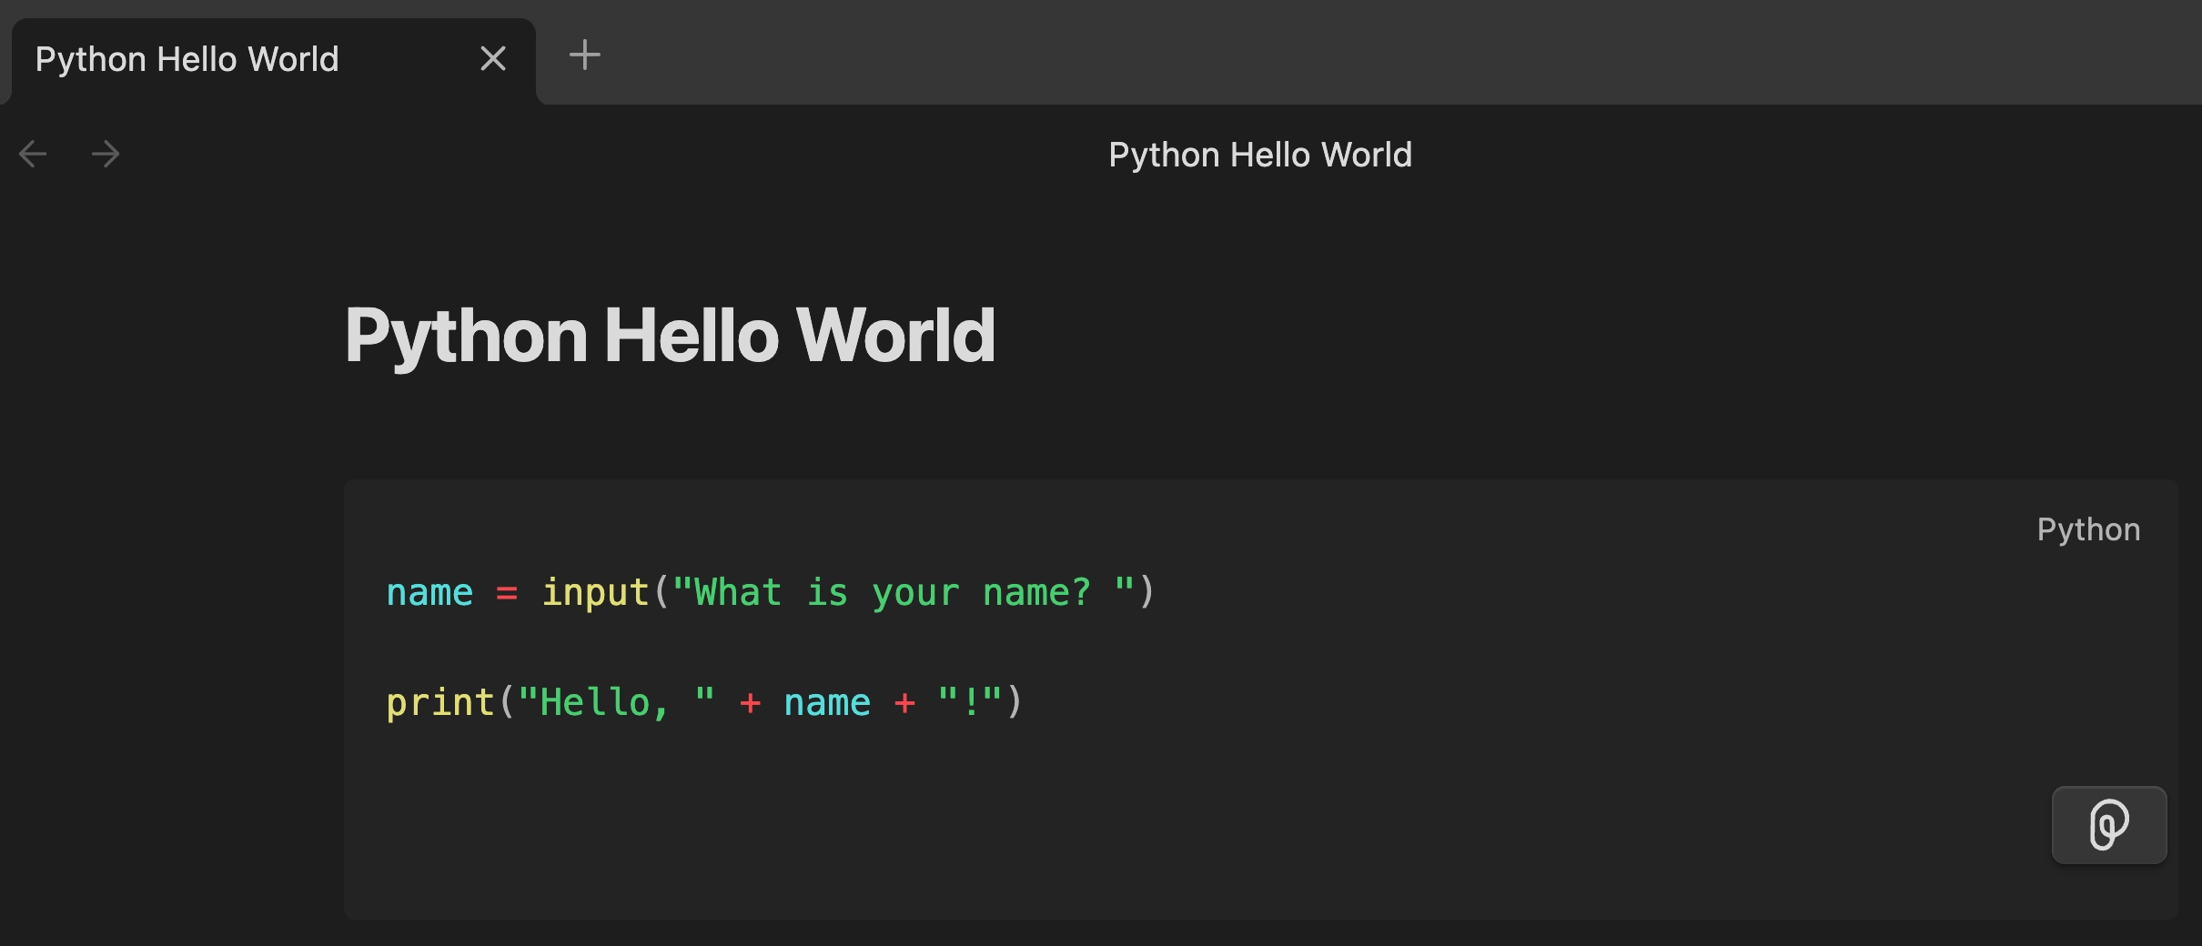The width and height of the screenshot is (2202, 946).
Task: Click the dark area below the code block
Action: click(x=1092, y=932)
